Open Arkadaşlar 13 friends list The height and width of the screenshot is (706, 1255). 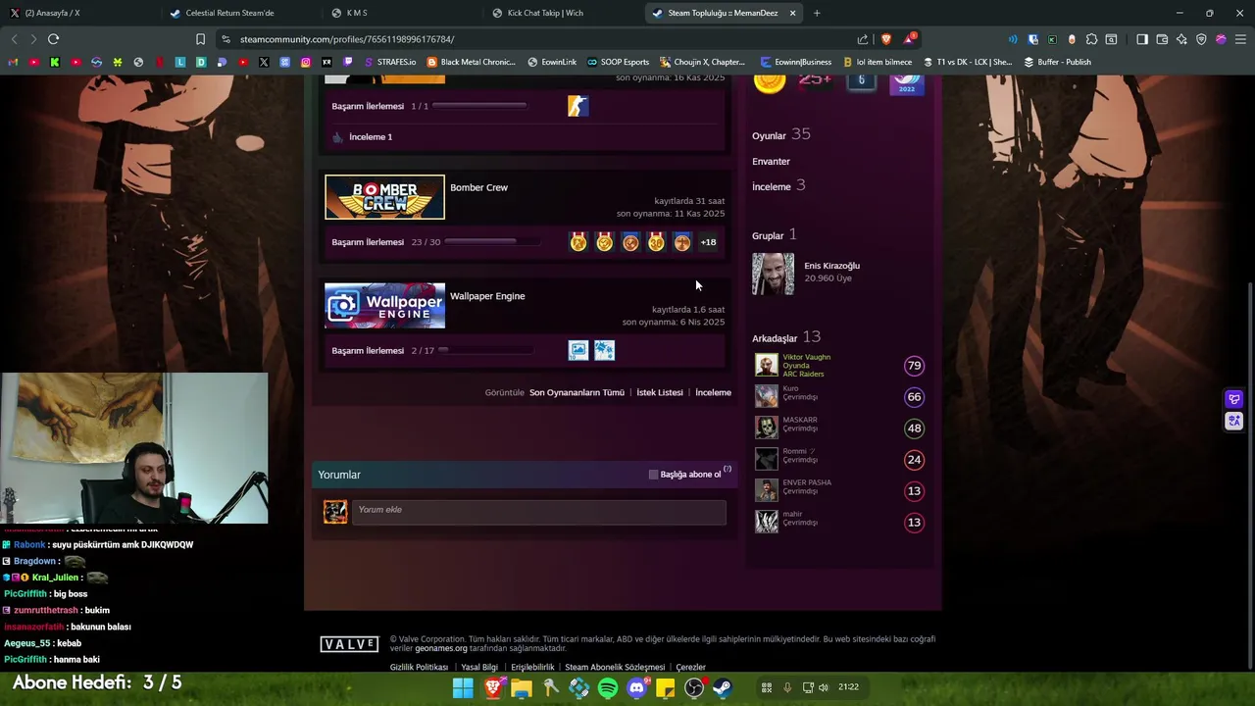click(x=786, y=337)
